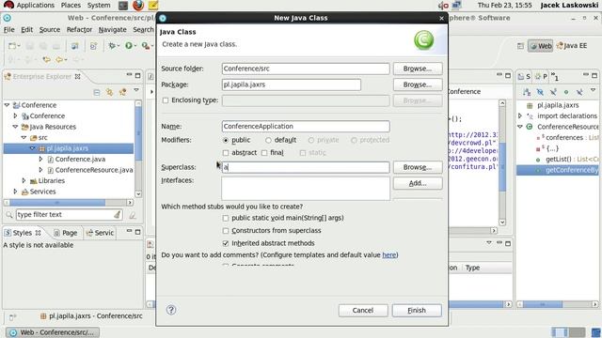Collapse the Java Resources node
Viewport: 602px width, 338px height.
(x=15, y=127)
